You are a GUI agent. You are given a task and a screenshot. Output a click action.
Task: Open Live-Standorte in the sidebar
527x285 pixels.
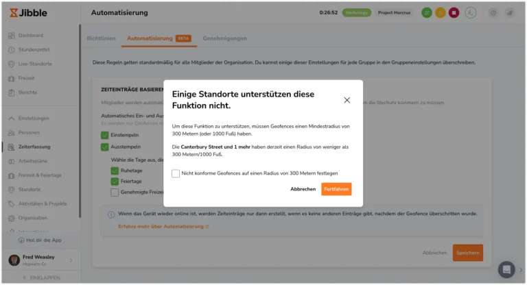click(x=34, y=64)
